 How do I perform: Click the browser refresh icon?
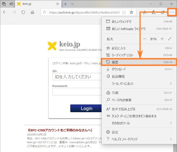[23, 12]
